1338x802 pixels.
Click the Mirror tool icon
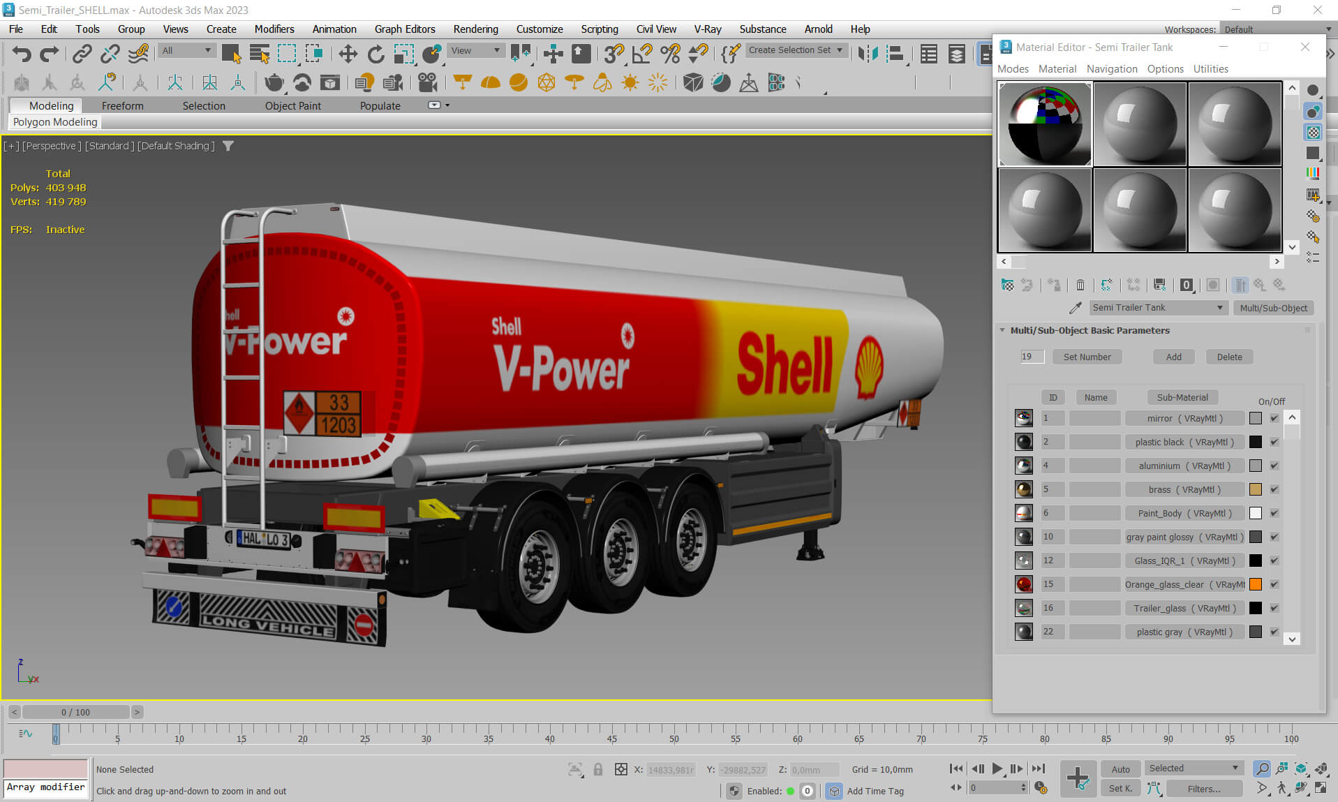[868, 54]
